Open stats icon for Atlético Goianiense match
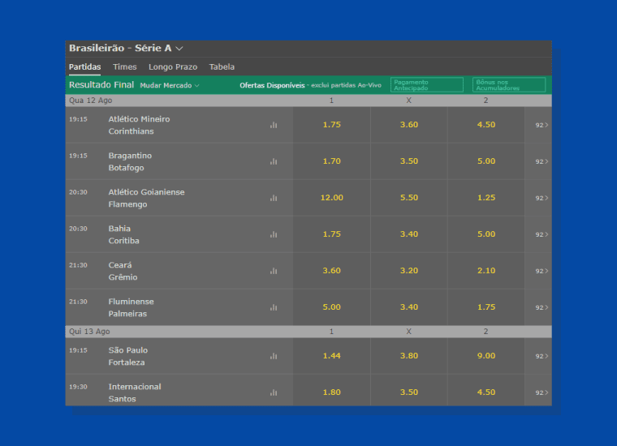Image resolution: width=617 pixels, height=446 pixels. click(x=274, y=198)
